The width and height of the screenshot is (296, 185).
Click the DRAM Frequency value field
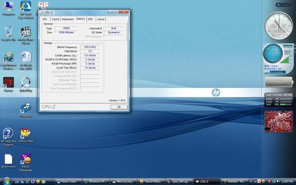[90, 47]
